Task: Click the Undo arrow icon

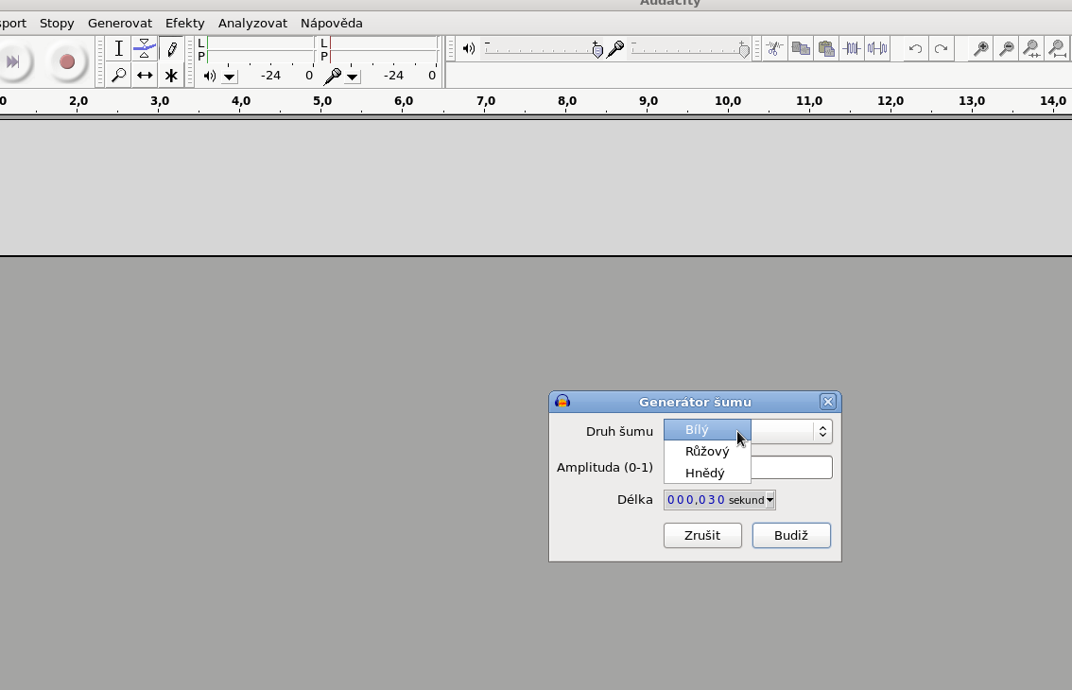Action: tap(915, 49)
